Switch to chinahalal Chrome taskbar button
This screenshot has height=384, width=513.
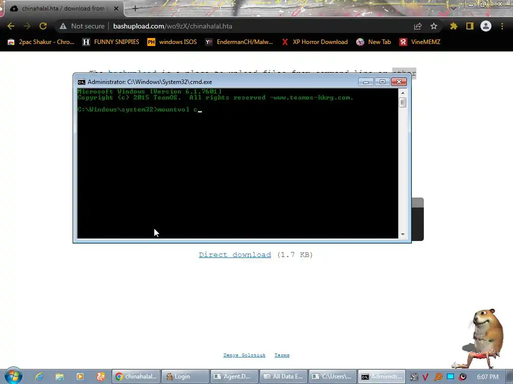tap(136, 376)
